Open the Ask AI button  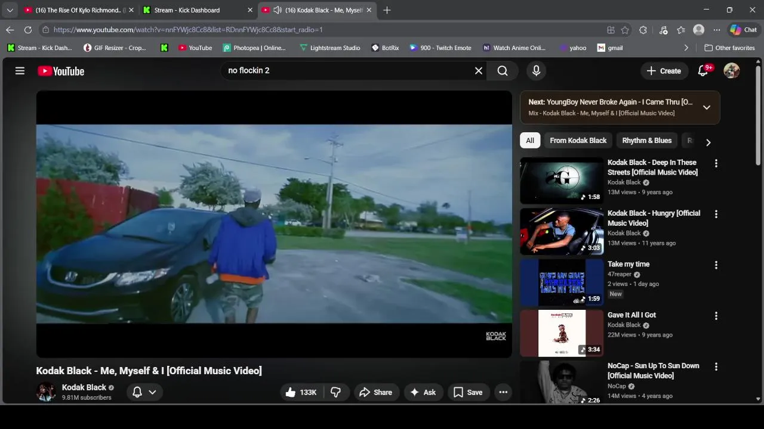point(423,392)
